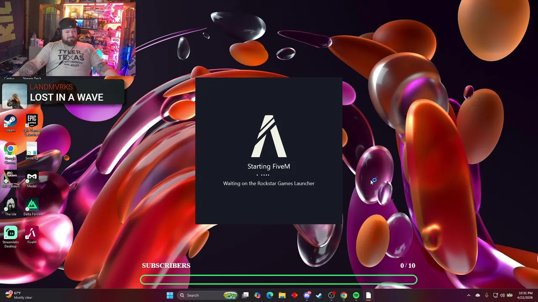538x302 pixels.
Task: Open the Delta Force desktop shortcut
Action: [32, 207]
